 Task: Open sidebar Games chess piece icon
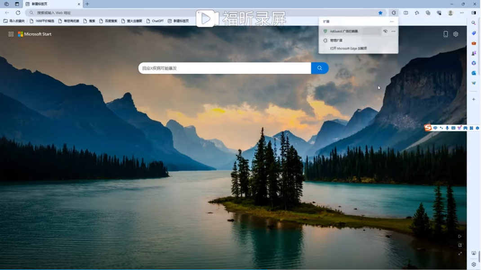(474, 53)
